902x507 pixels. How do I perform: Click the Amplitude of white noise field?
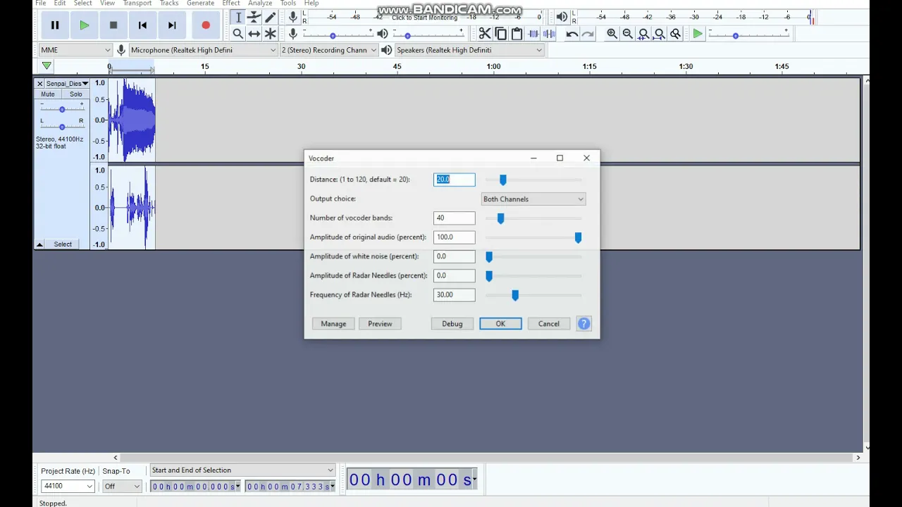pyautogui.click(x=455, y=256)
